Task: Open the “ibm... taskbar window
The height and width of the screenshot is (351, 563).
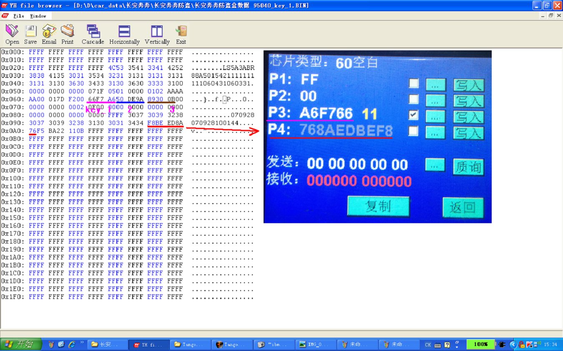Action: pyautogui.click(x=274, y=344)
